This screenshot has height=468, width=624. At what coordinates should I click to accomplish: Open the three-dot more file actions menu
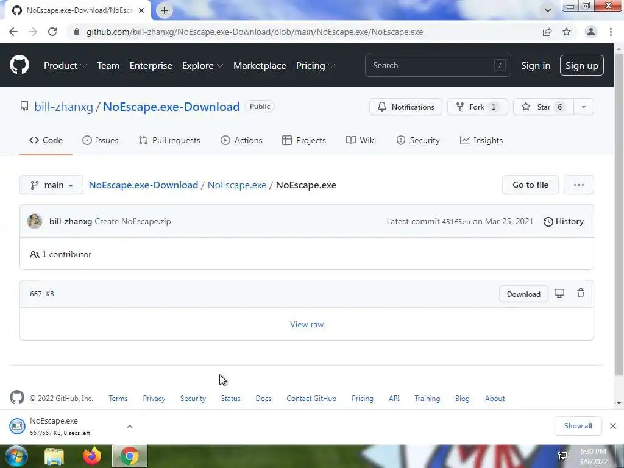pyautogui.click(x=579, y=185)
